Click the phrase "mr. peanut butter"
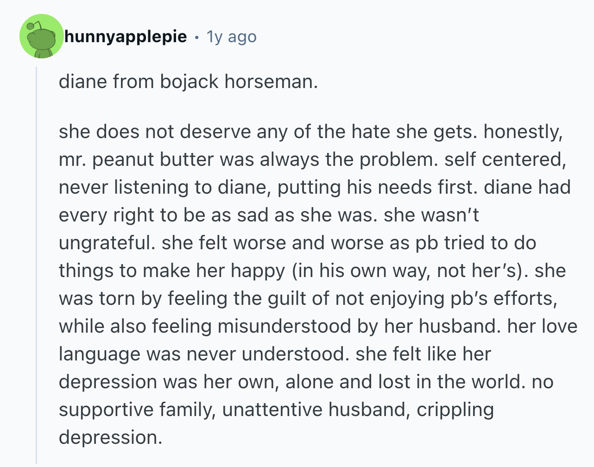 [137, 160]
